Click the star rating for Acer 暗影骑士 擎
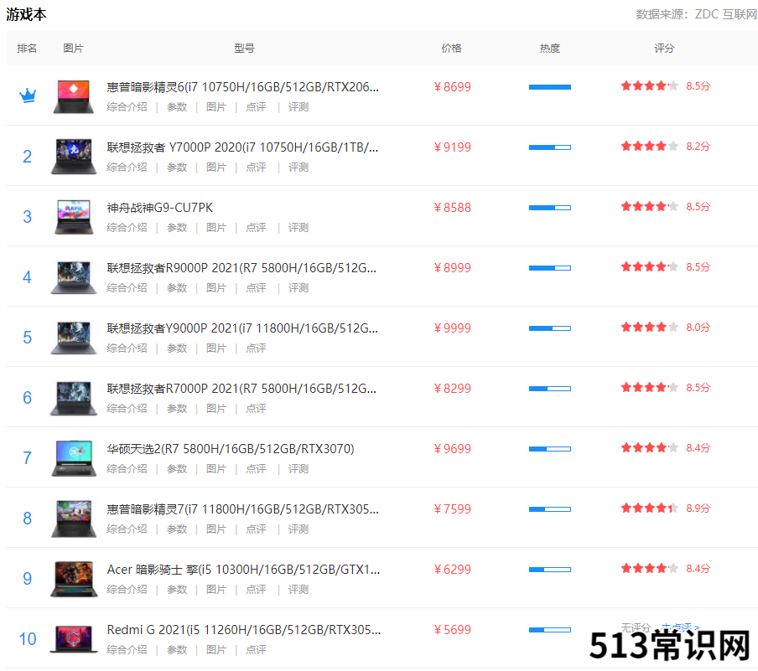 (649, 569)
